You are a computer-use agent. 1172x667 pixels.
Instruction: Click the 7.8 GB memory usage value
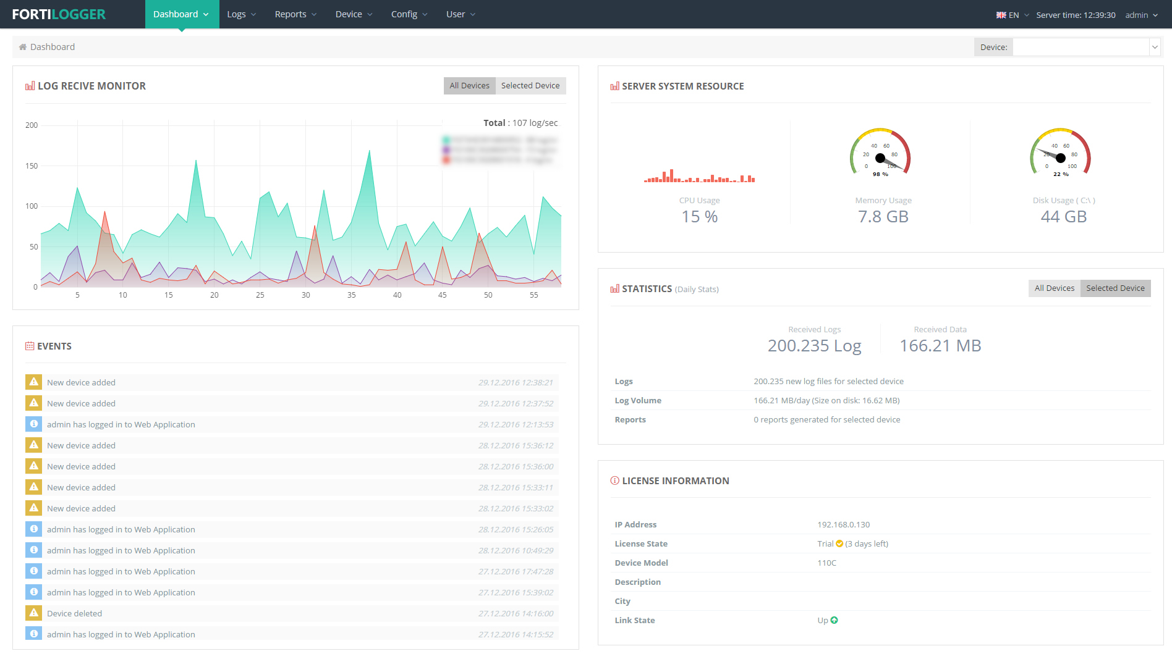click(883, 217)
